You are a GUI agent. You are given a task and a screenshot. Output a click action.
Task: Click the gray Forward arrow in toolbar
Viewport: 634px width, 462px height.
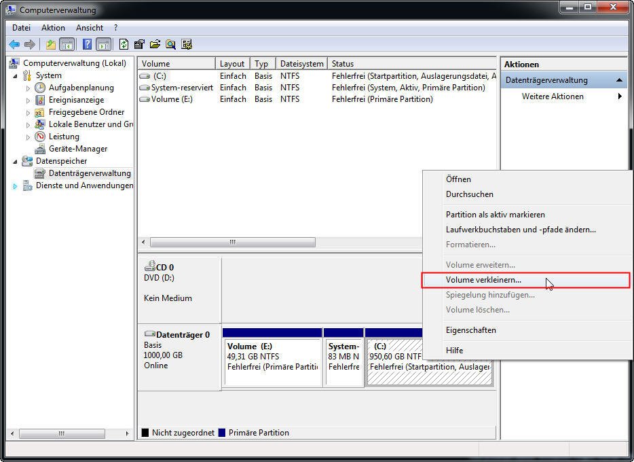pyautogui.click(x=29, y=44)
